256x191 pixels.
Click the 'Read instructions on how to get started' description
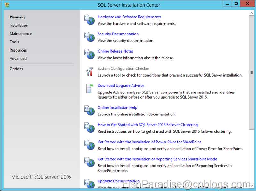click(x=164, y=131)
